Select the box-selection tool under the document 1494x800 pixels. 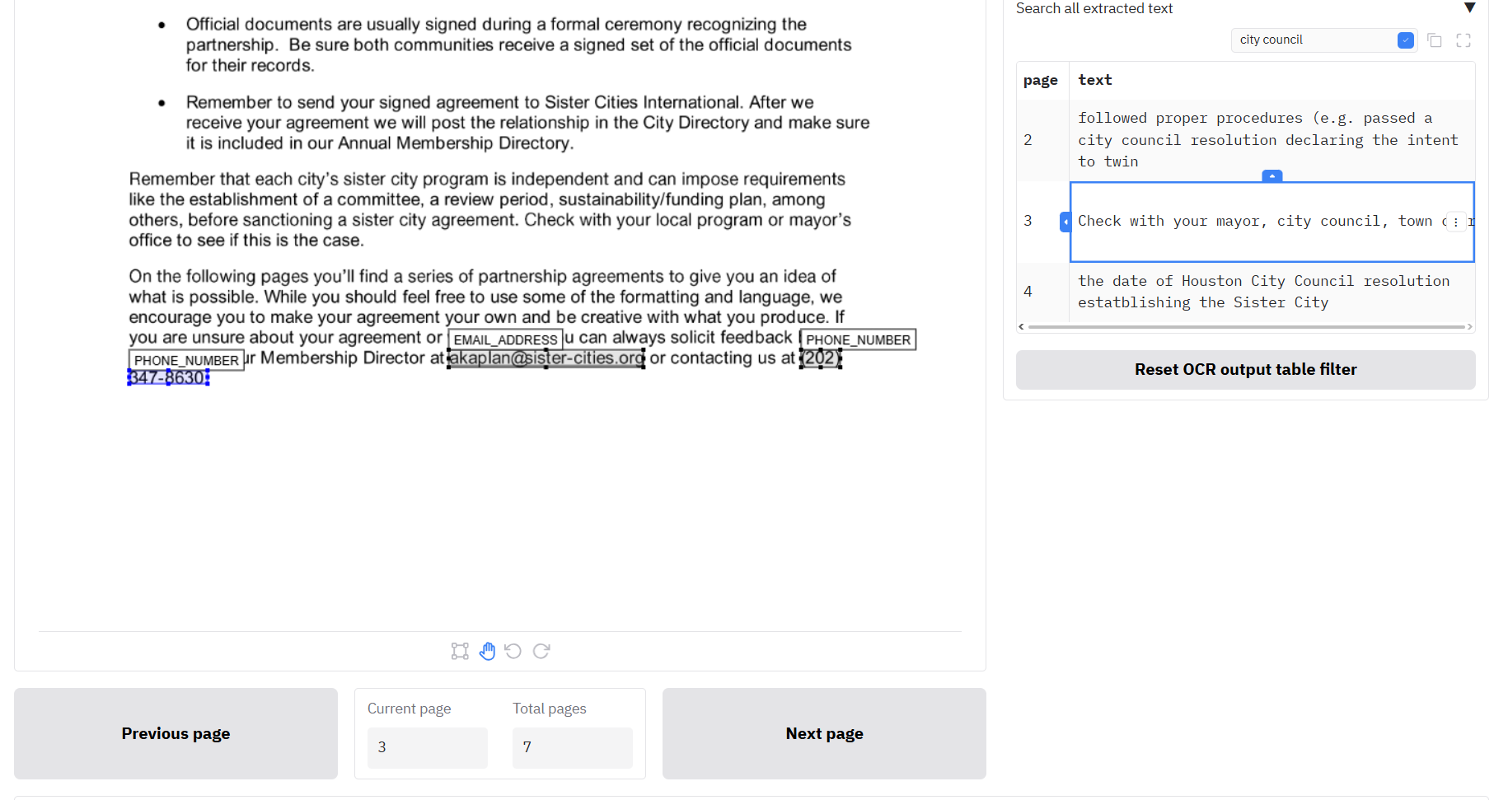(460, 652)
